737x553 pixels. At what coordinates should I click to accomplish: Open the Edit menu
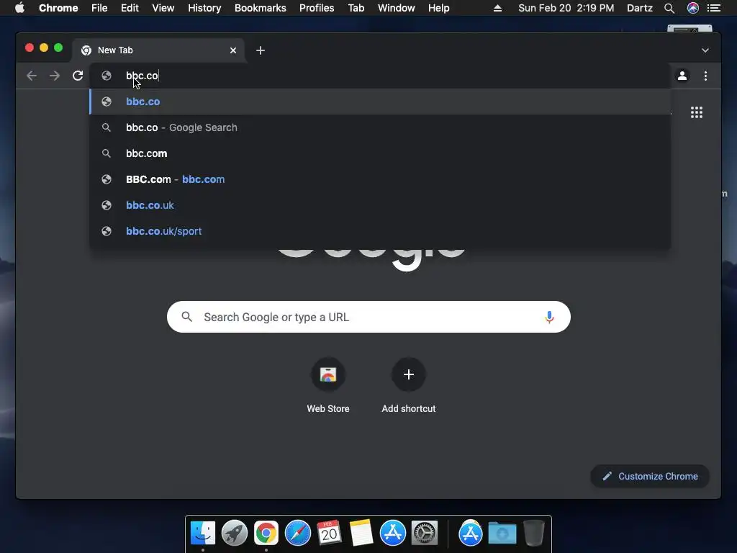[x=130, y=8]
